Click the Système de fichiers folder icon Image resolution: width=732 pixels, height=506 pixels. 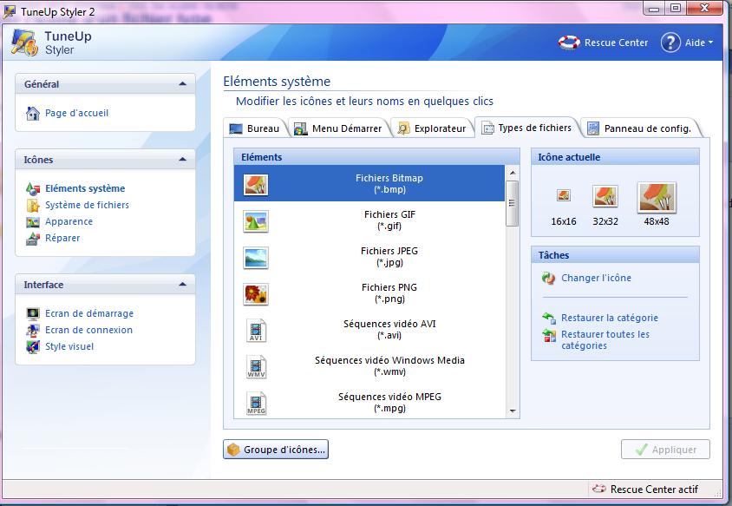click(33, 205)
